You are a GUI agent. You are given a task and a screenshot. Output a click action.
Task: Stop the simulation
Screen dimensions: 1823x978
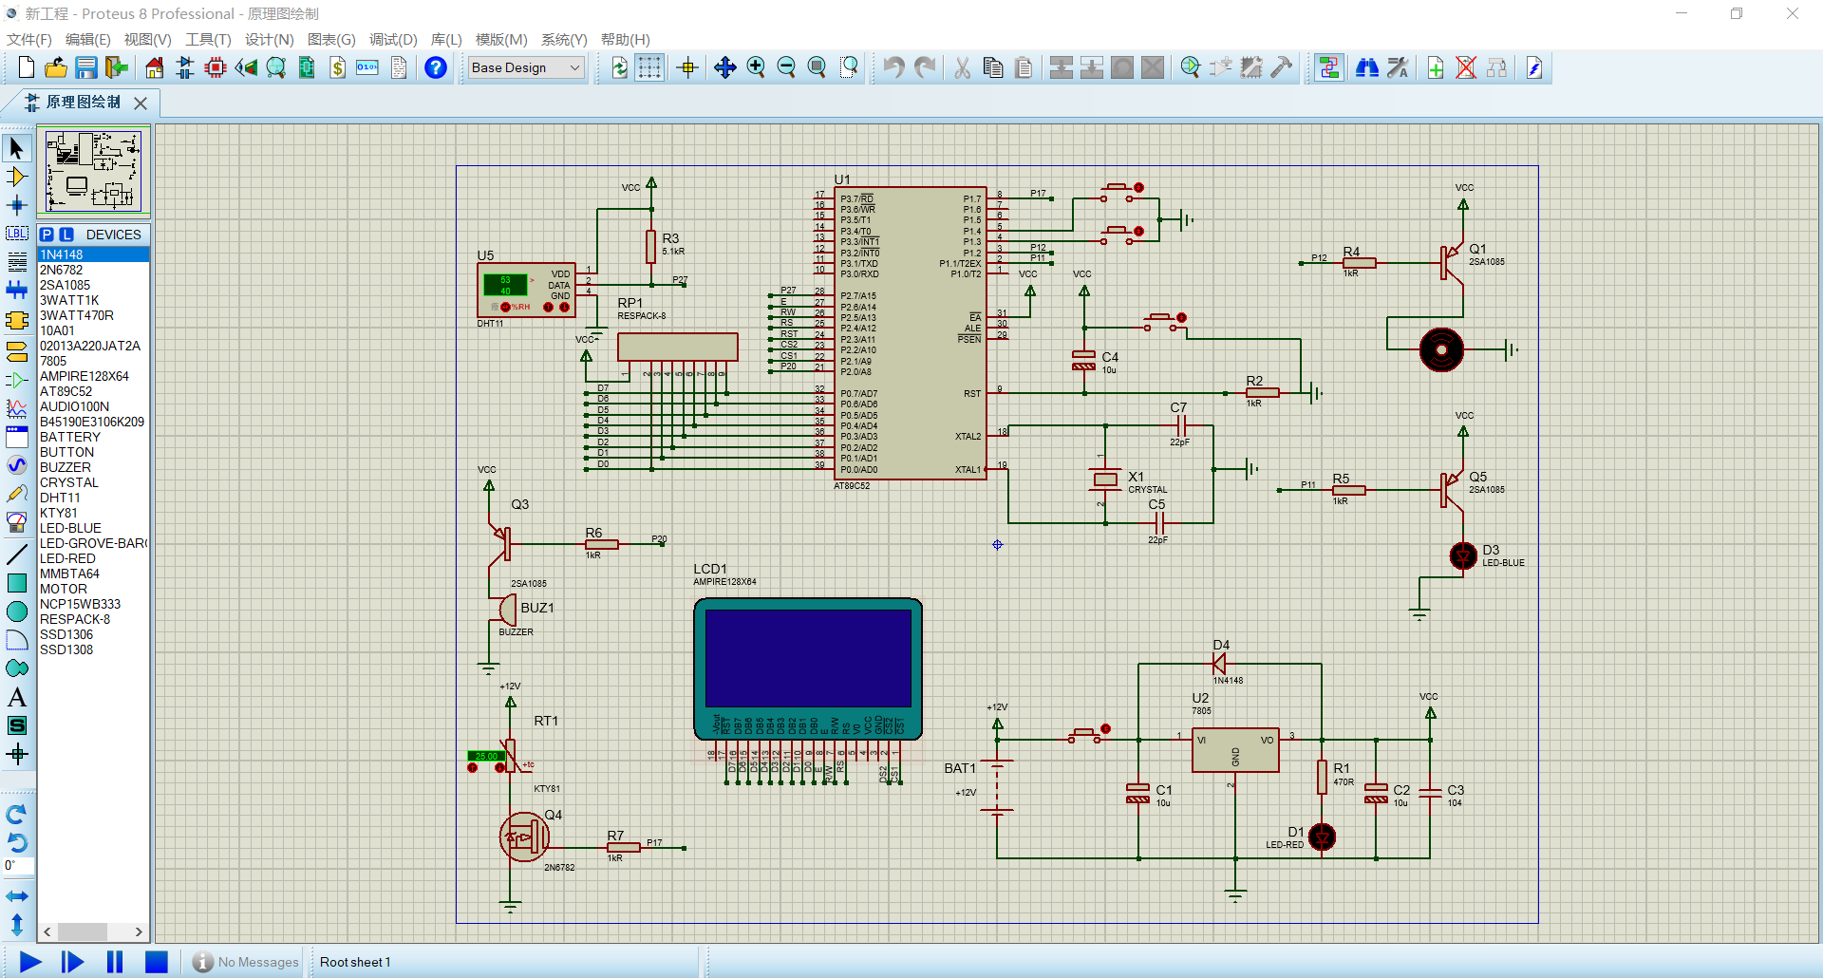(x=157, y=962)
